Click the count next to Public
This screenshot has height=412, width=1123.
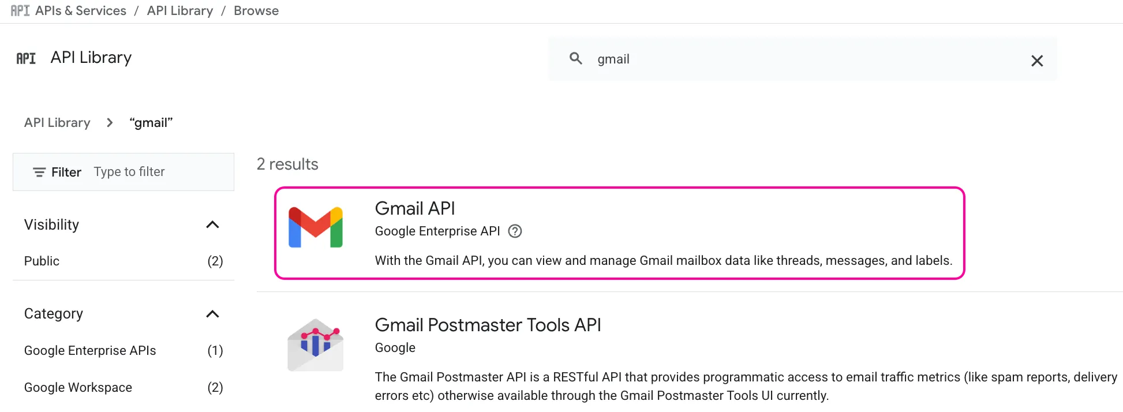click(215, 261)
